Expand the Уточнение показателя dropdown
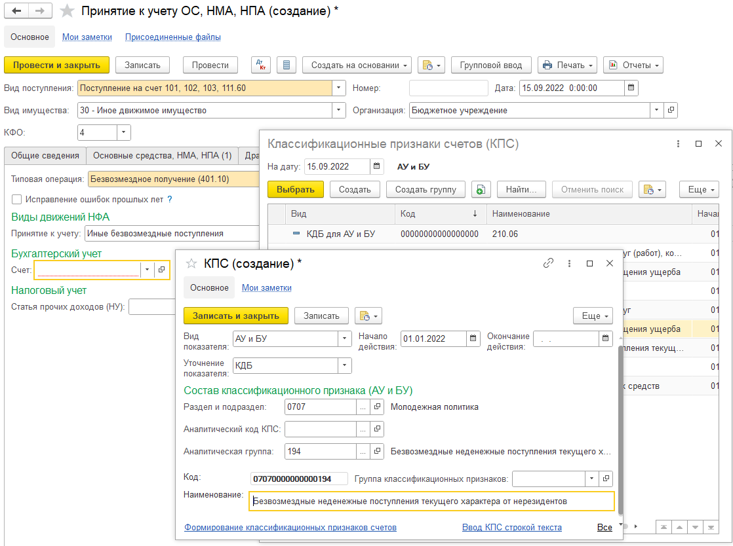The width and height of the screenshot is (733, 546). [344, 365]
